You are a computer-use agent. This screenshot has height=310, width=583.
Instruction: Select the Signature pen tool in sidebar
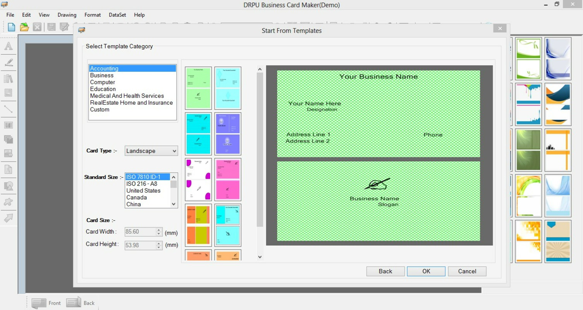(x=9, y=62)
